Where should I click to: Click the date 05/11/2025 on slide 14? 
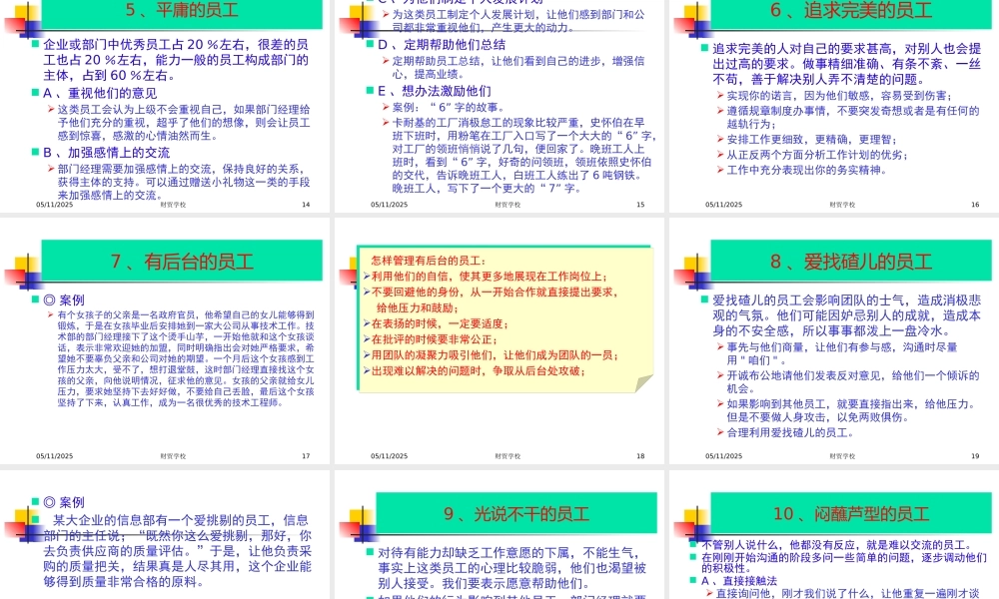point(54,205)
